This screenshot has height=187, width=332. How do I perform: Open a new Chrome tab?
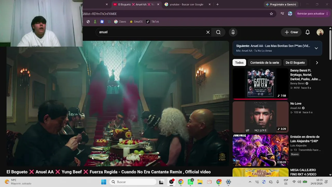tap(217, 4)
